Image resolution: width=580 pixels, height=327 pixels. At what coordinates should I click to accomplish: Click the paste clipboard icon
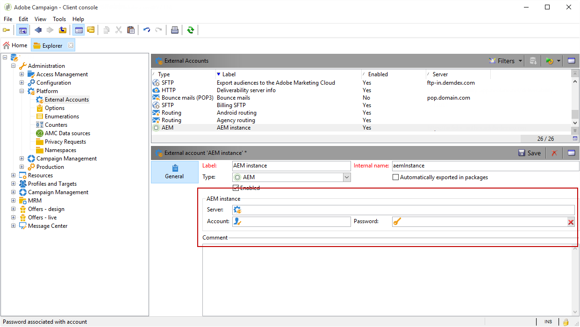pyautogui.click(x=131, y=30)
